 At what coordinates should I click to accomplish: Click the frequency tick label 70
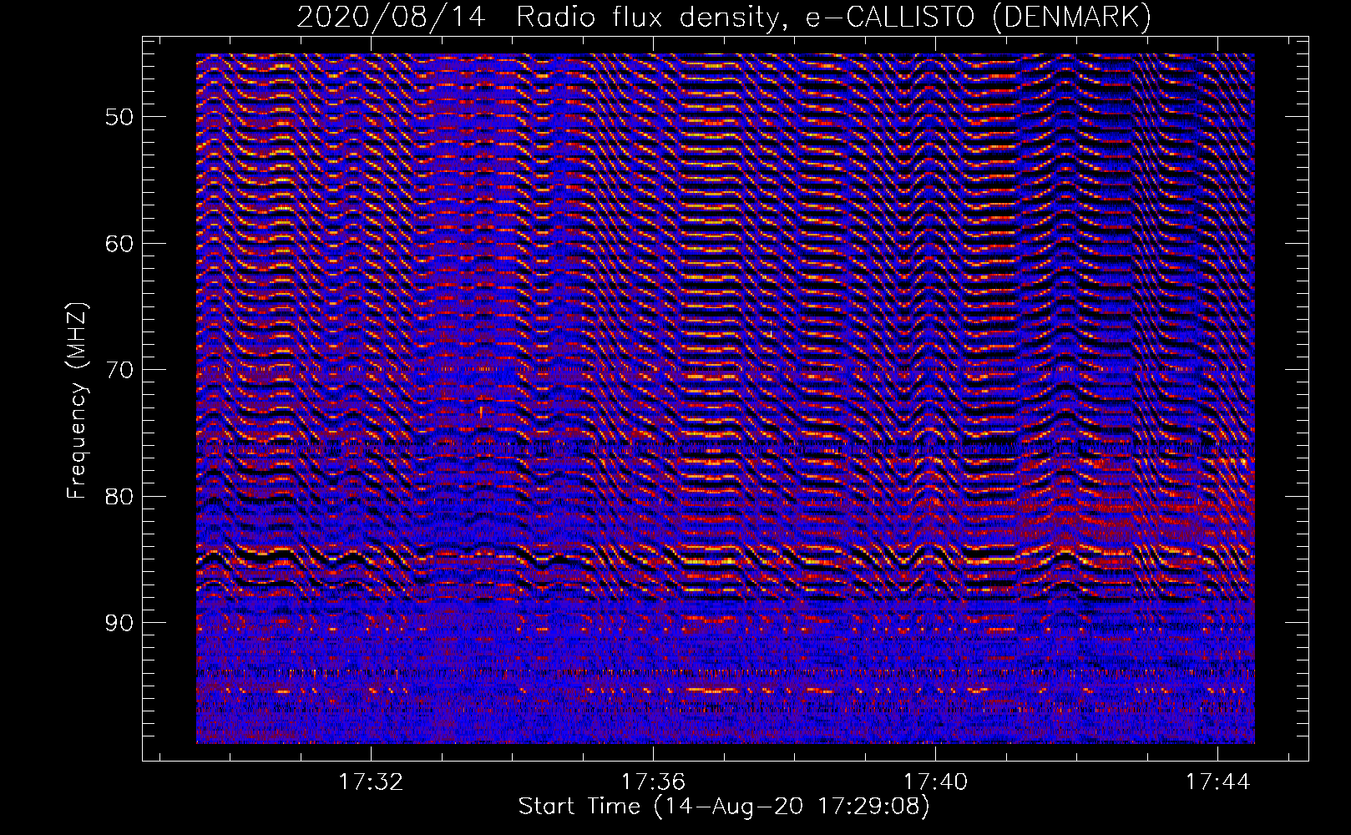[119, 370]
